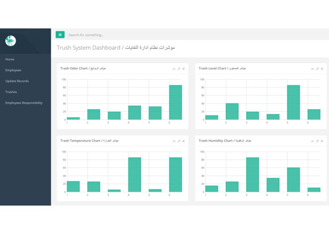Close the Trash Level Chart panel
Screen dimensions: 329x234
pos(322,69)
